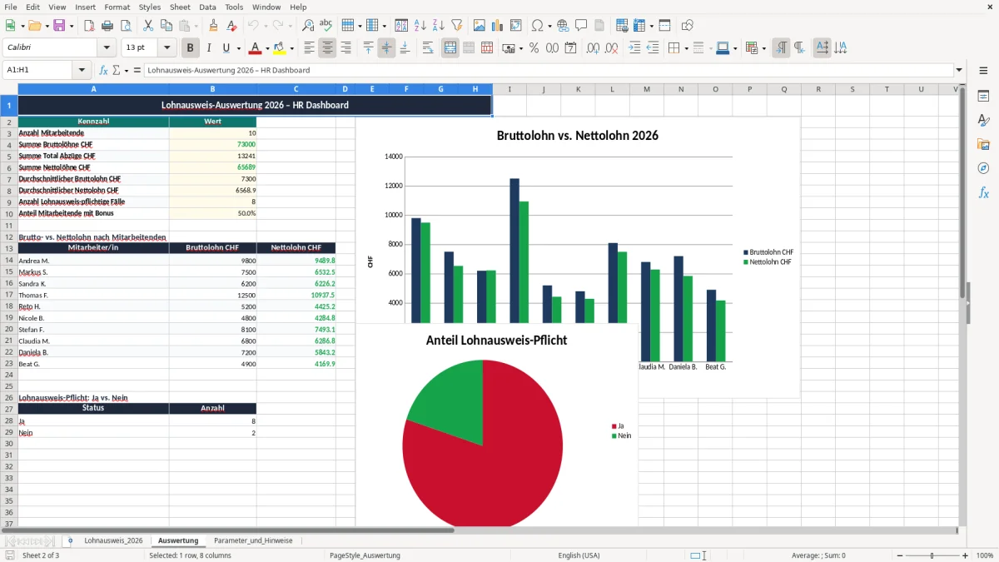This screenshot has height=562, width=999.
Task: Expand Borders dropdown arrow
Action: point(686,48)
